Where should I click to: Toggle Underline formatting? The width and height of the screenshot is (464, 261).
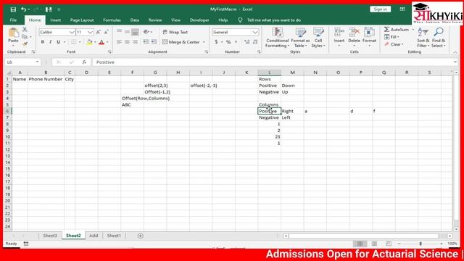pyautogui.click(x=58, y=42)
